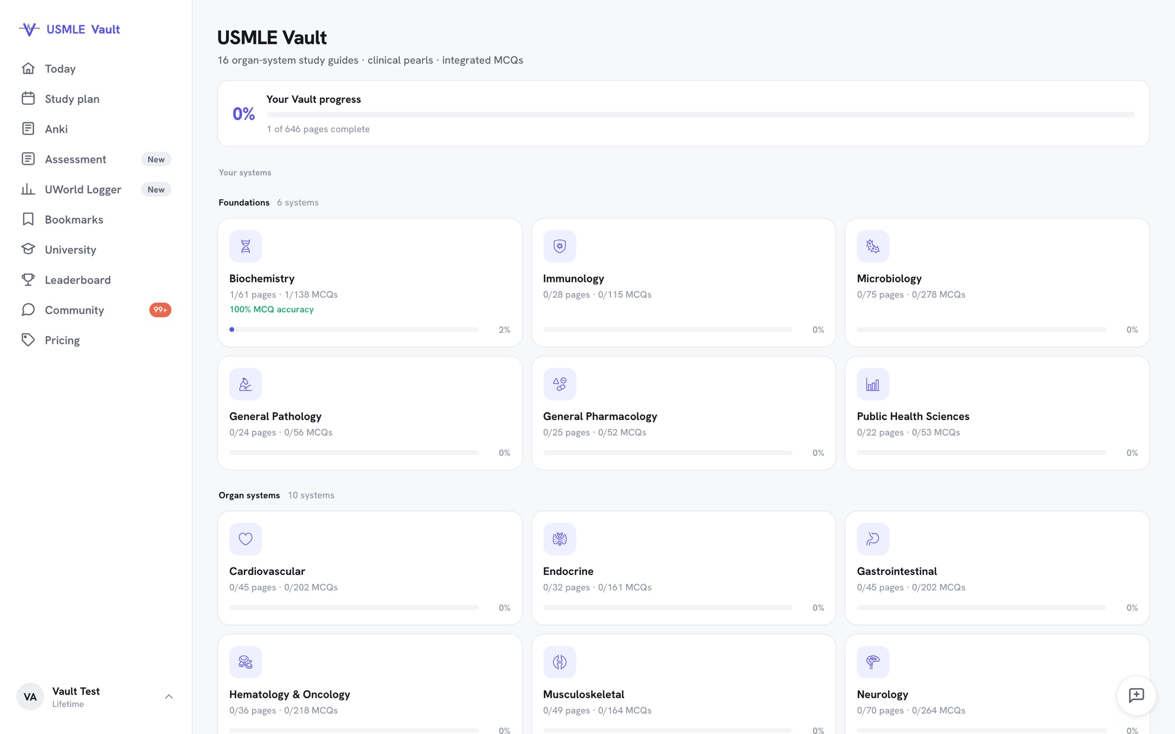Click the Cardiovascular card title

tap(267, 571)
